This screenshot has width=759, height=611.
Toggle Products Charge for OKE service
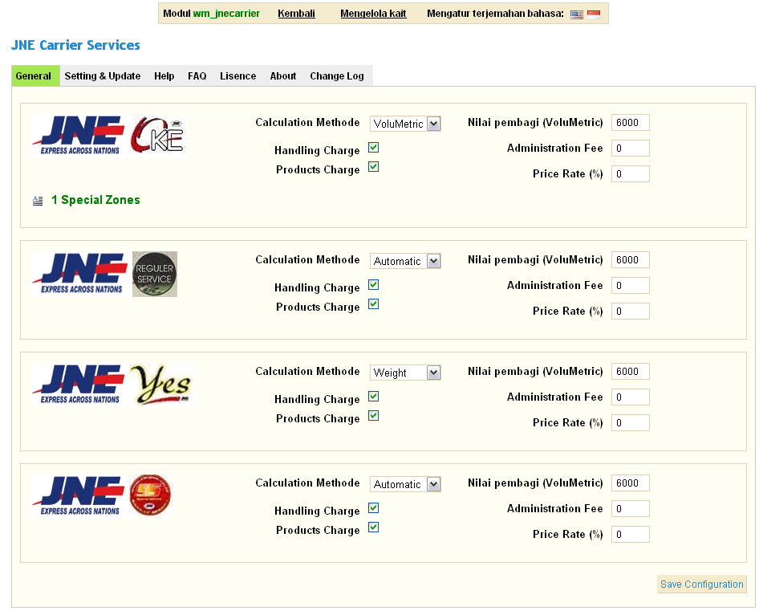tap(373, 167)
